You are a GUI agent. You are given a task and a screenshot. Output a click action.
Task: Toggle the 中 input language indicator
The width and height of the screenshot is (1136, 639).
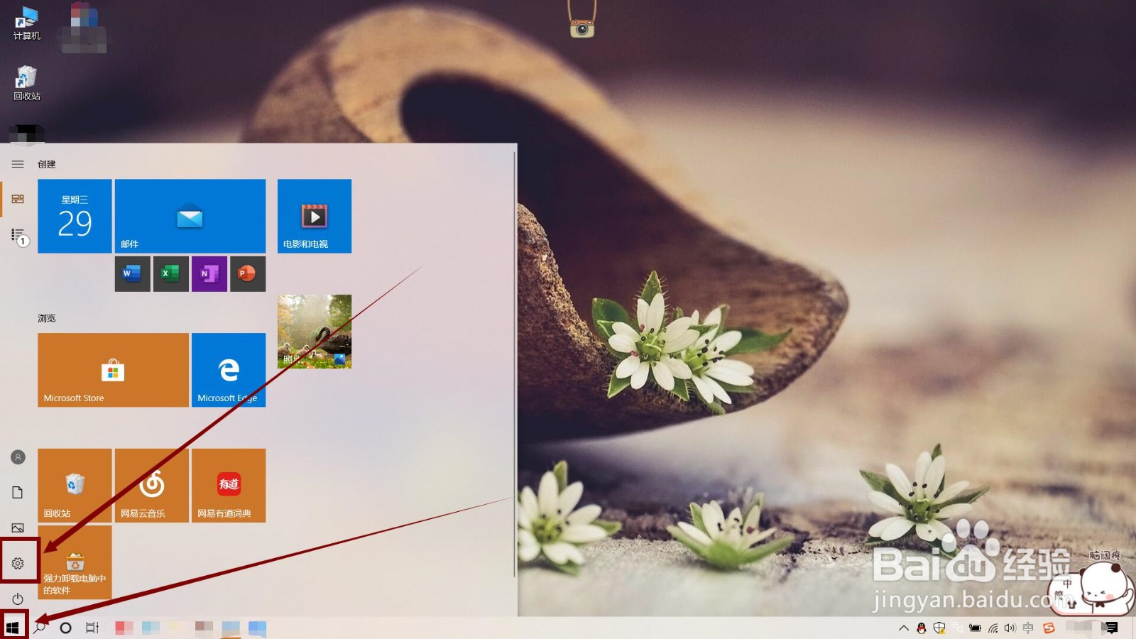tap(1028, 628)
